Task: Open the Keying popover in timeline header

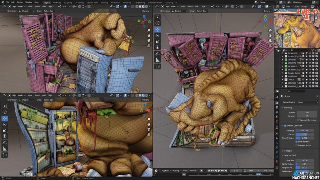Action: coord(177,171)
